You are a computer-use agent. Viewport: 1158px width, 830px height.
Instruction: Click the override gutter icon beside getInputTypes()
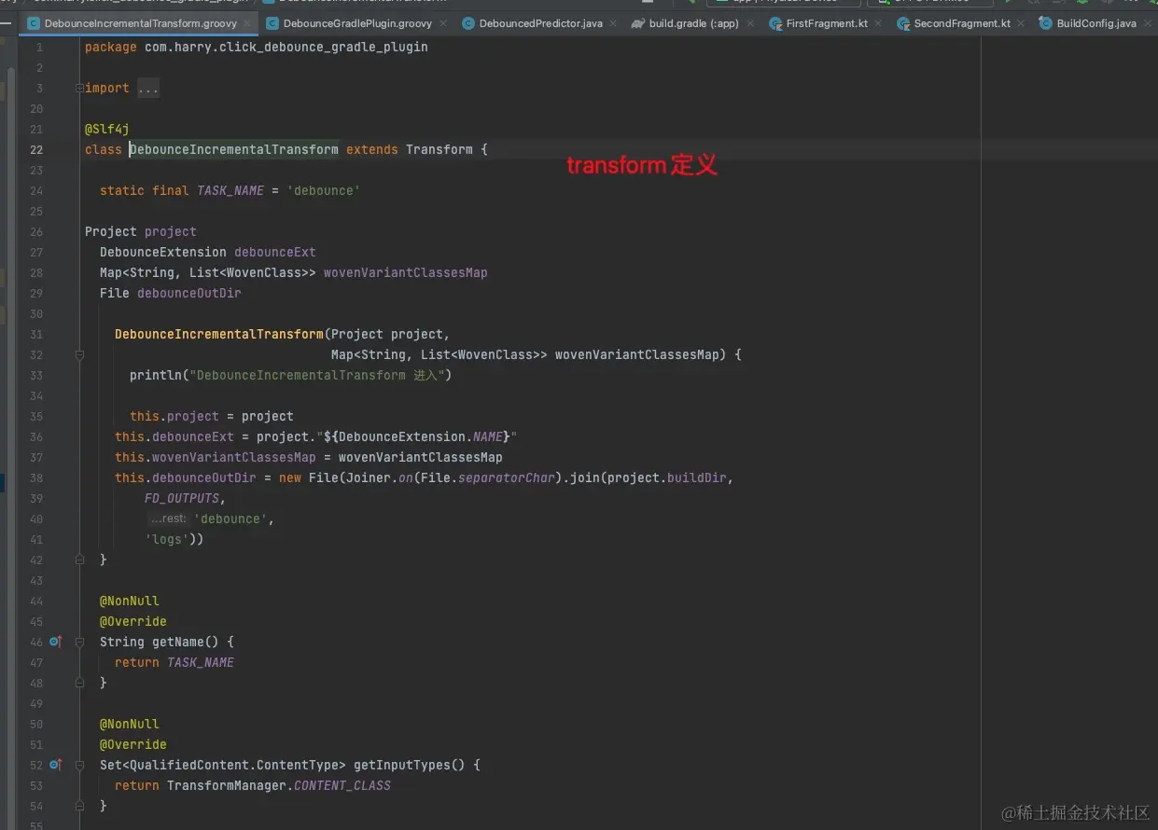pyautogui.click(x=55, y=765)
